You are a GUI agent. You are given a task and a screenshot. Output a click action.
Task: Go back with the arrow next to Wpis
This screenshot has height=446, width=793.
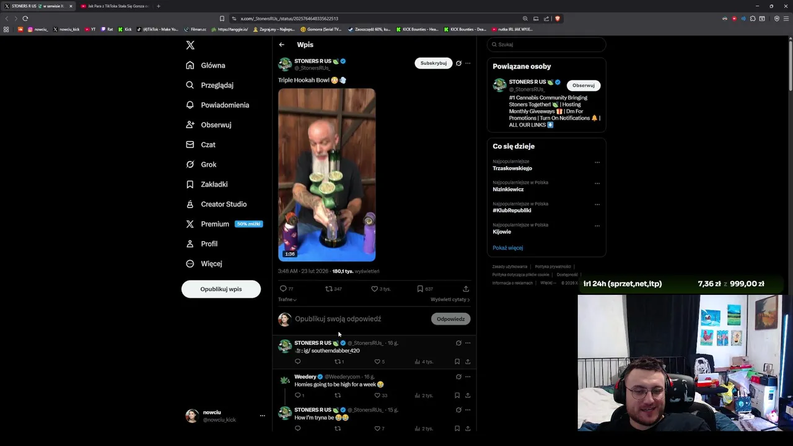282,45
